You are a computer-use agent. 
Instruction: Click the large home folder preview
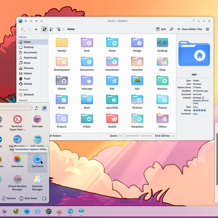(x=194, y=54)
